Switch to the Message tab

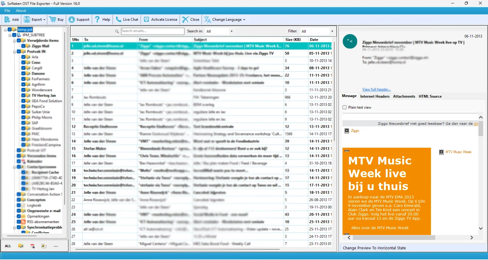coord(349,96)
